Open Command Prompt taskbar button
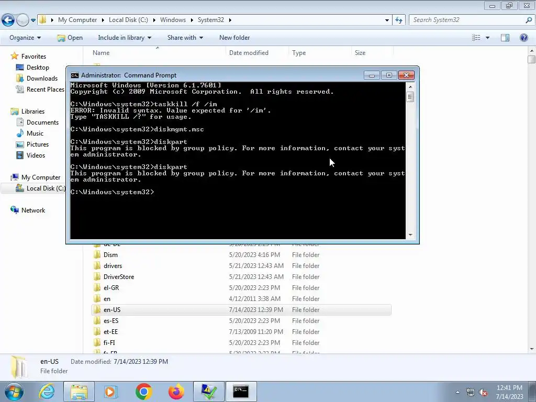The height and width of the screenshot is (402, 536). [241, 392]
